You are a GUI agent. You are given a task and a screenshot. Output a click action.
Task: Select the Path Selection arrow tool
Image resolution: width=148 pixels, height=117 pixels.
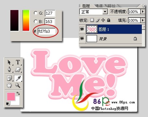(x=9, y=62)
